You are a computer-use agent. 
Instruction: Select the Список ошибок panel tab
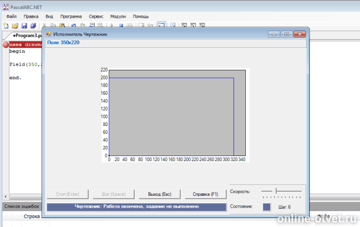[22, 207]
